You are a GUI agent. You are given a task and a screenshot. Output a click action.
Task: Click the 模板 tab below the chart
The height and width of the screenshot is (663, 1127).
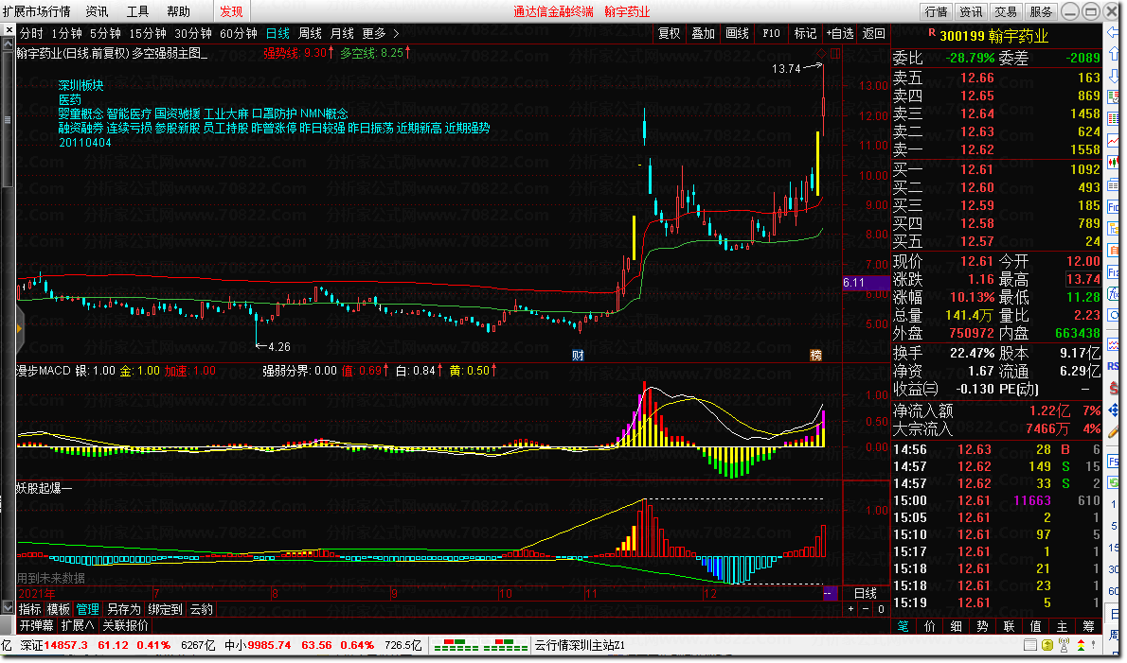58,609
